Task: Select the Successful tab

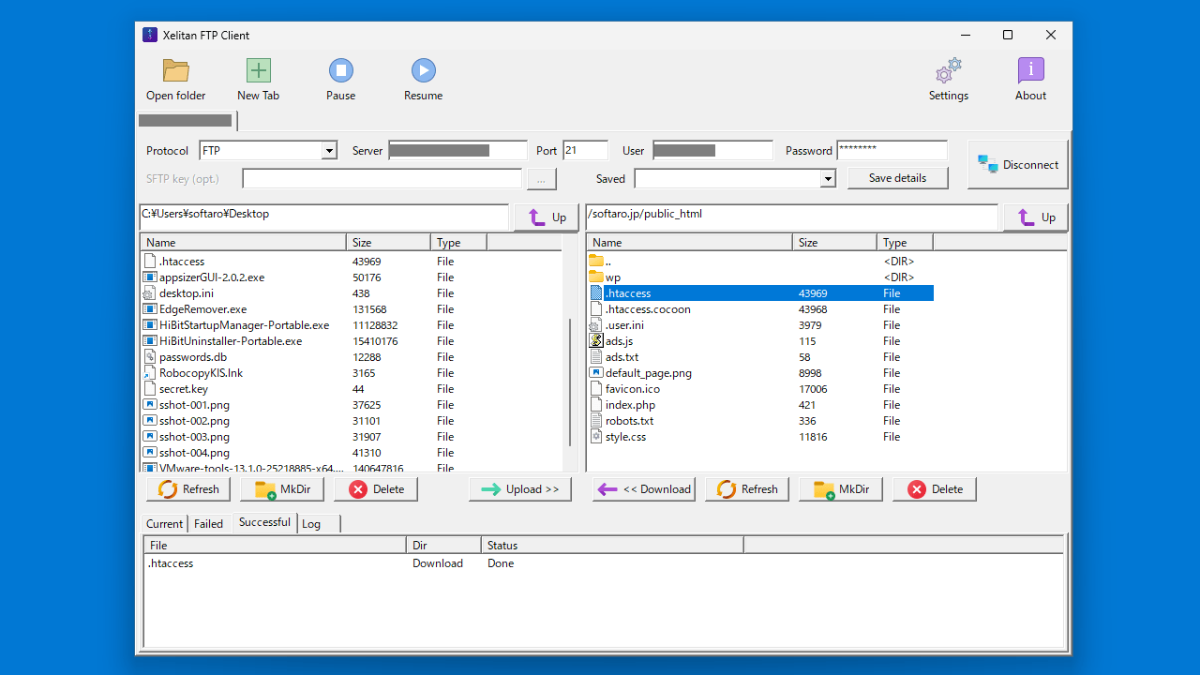Action: pos(264,522)
